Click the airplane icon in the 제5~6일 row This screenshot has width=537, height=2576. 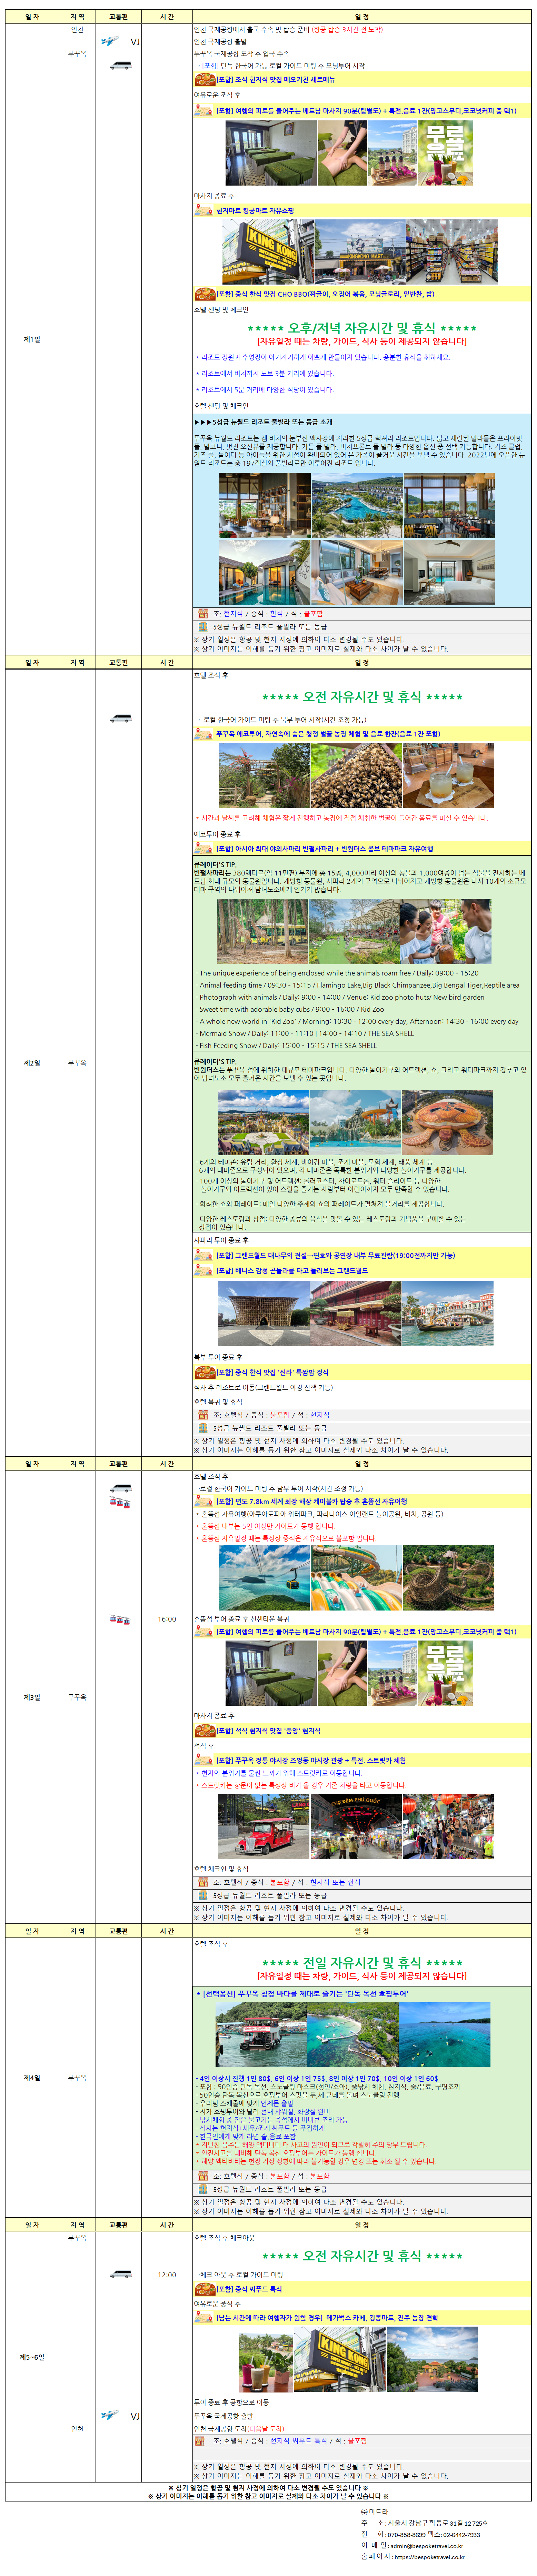pyautogui.click(x=110, y=2415)
